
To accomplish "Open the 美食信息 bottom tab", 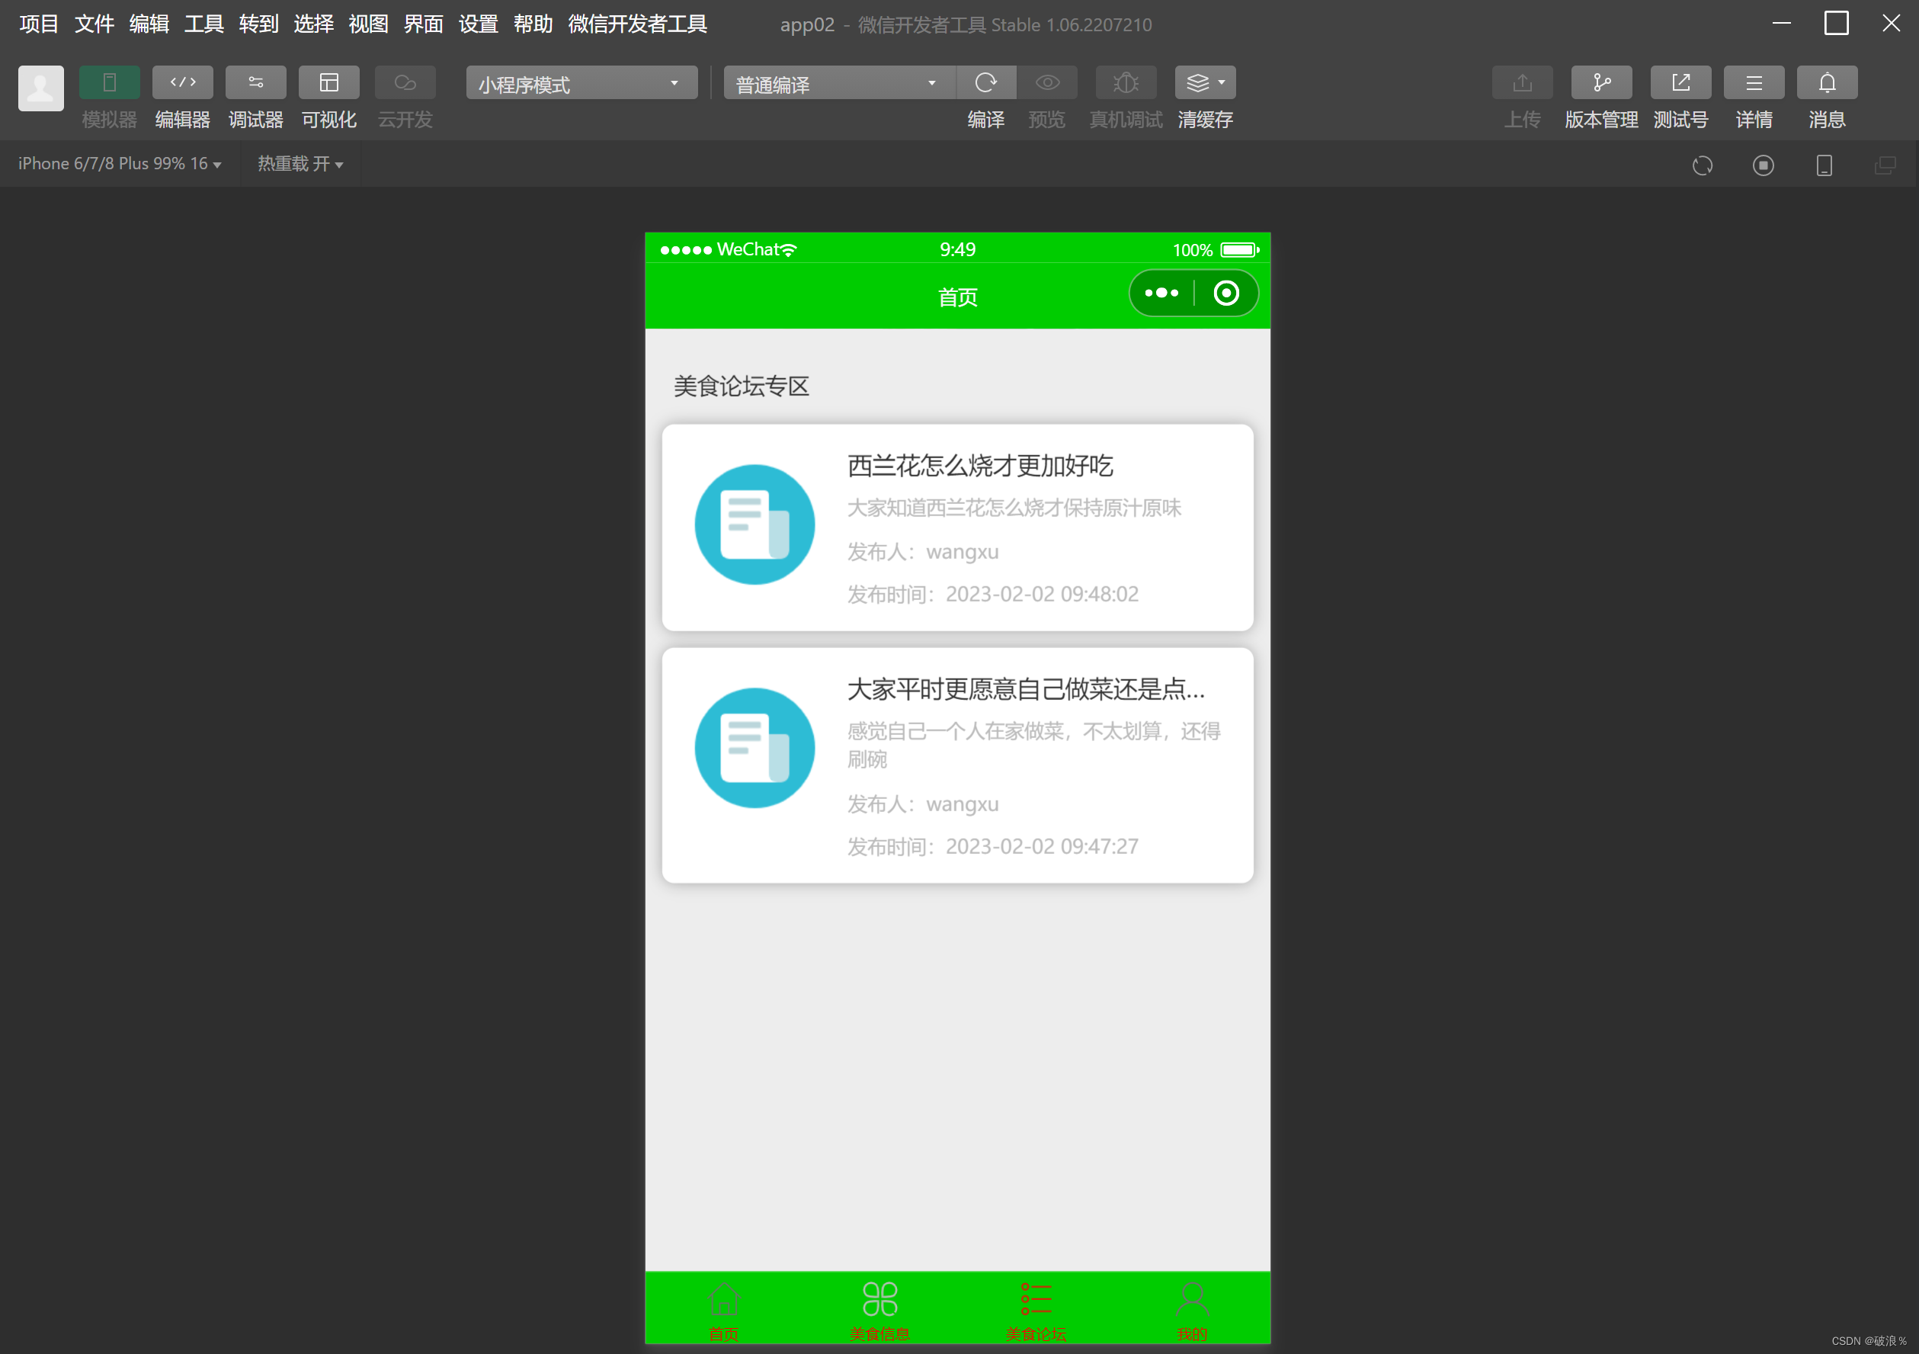I will click(880, 1311).
